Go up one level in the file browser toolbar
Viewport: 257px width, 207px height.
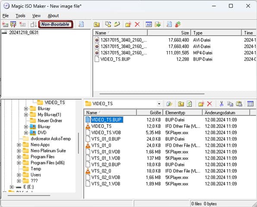[181, 104]
